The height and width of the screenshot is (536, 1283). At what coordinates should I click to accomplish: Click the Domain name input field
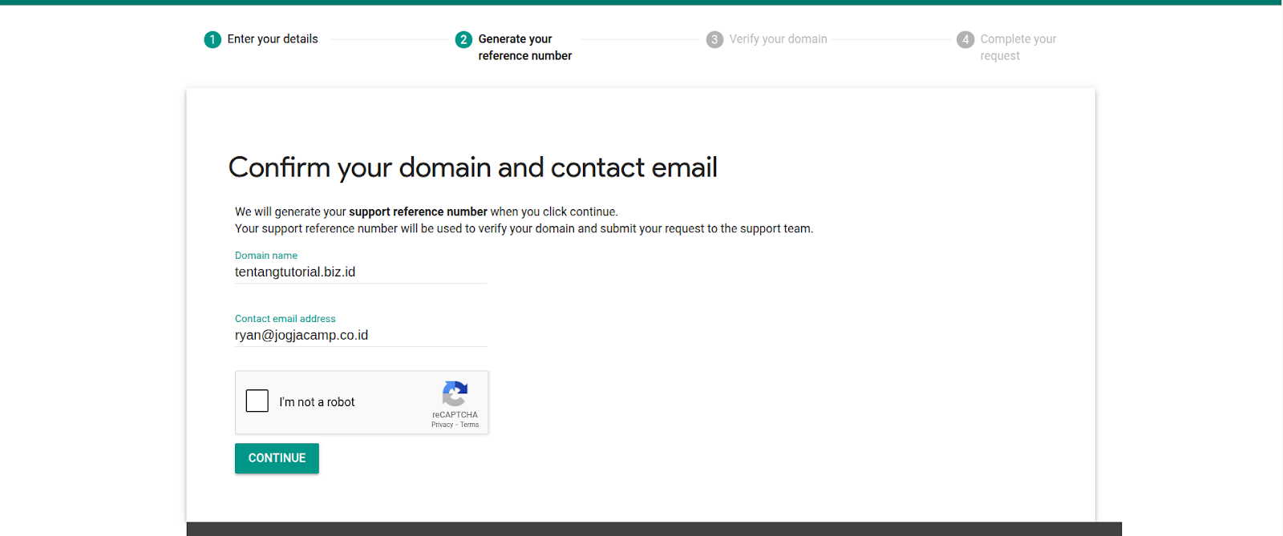click(361, 272)
